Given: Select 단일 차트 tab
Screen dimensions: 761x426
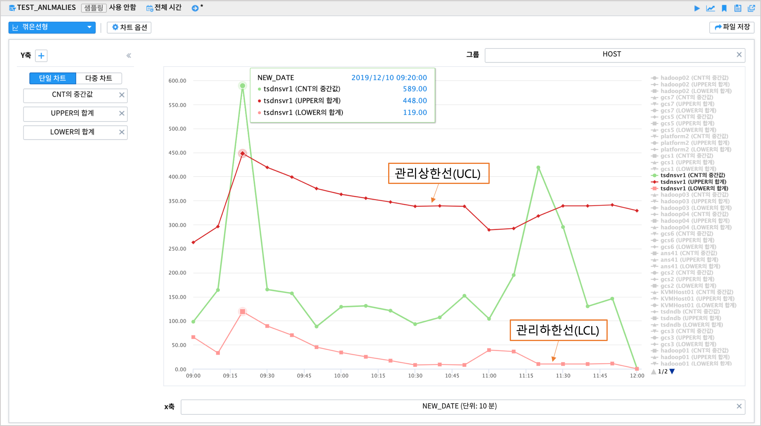Looking at the screenshot, I should pyautogui.click(x=53, y=78).
